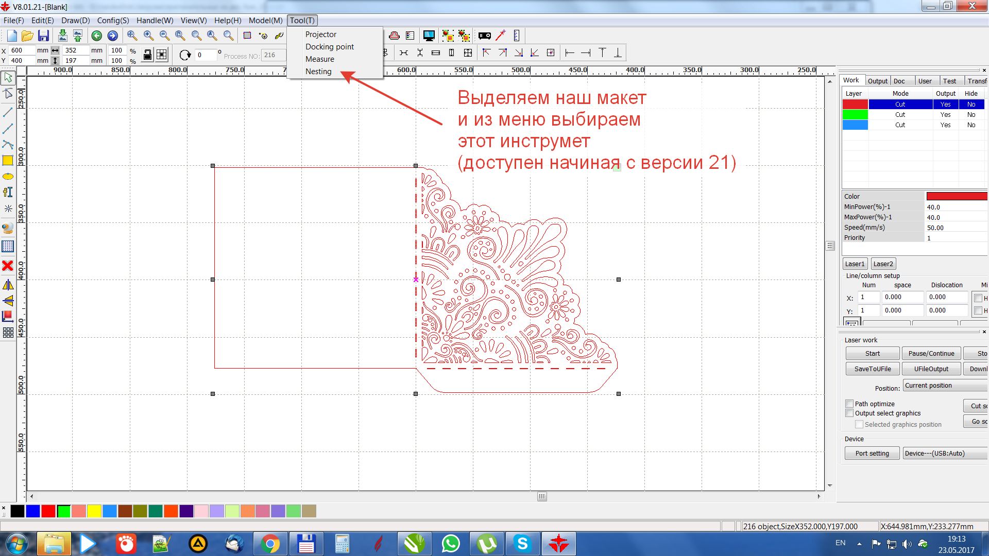Screen dimensions: 989x556
Task: Click the undo green arrow icon
Action: pos(96,36)
